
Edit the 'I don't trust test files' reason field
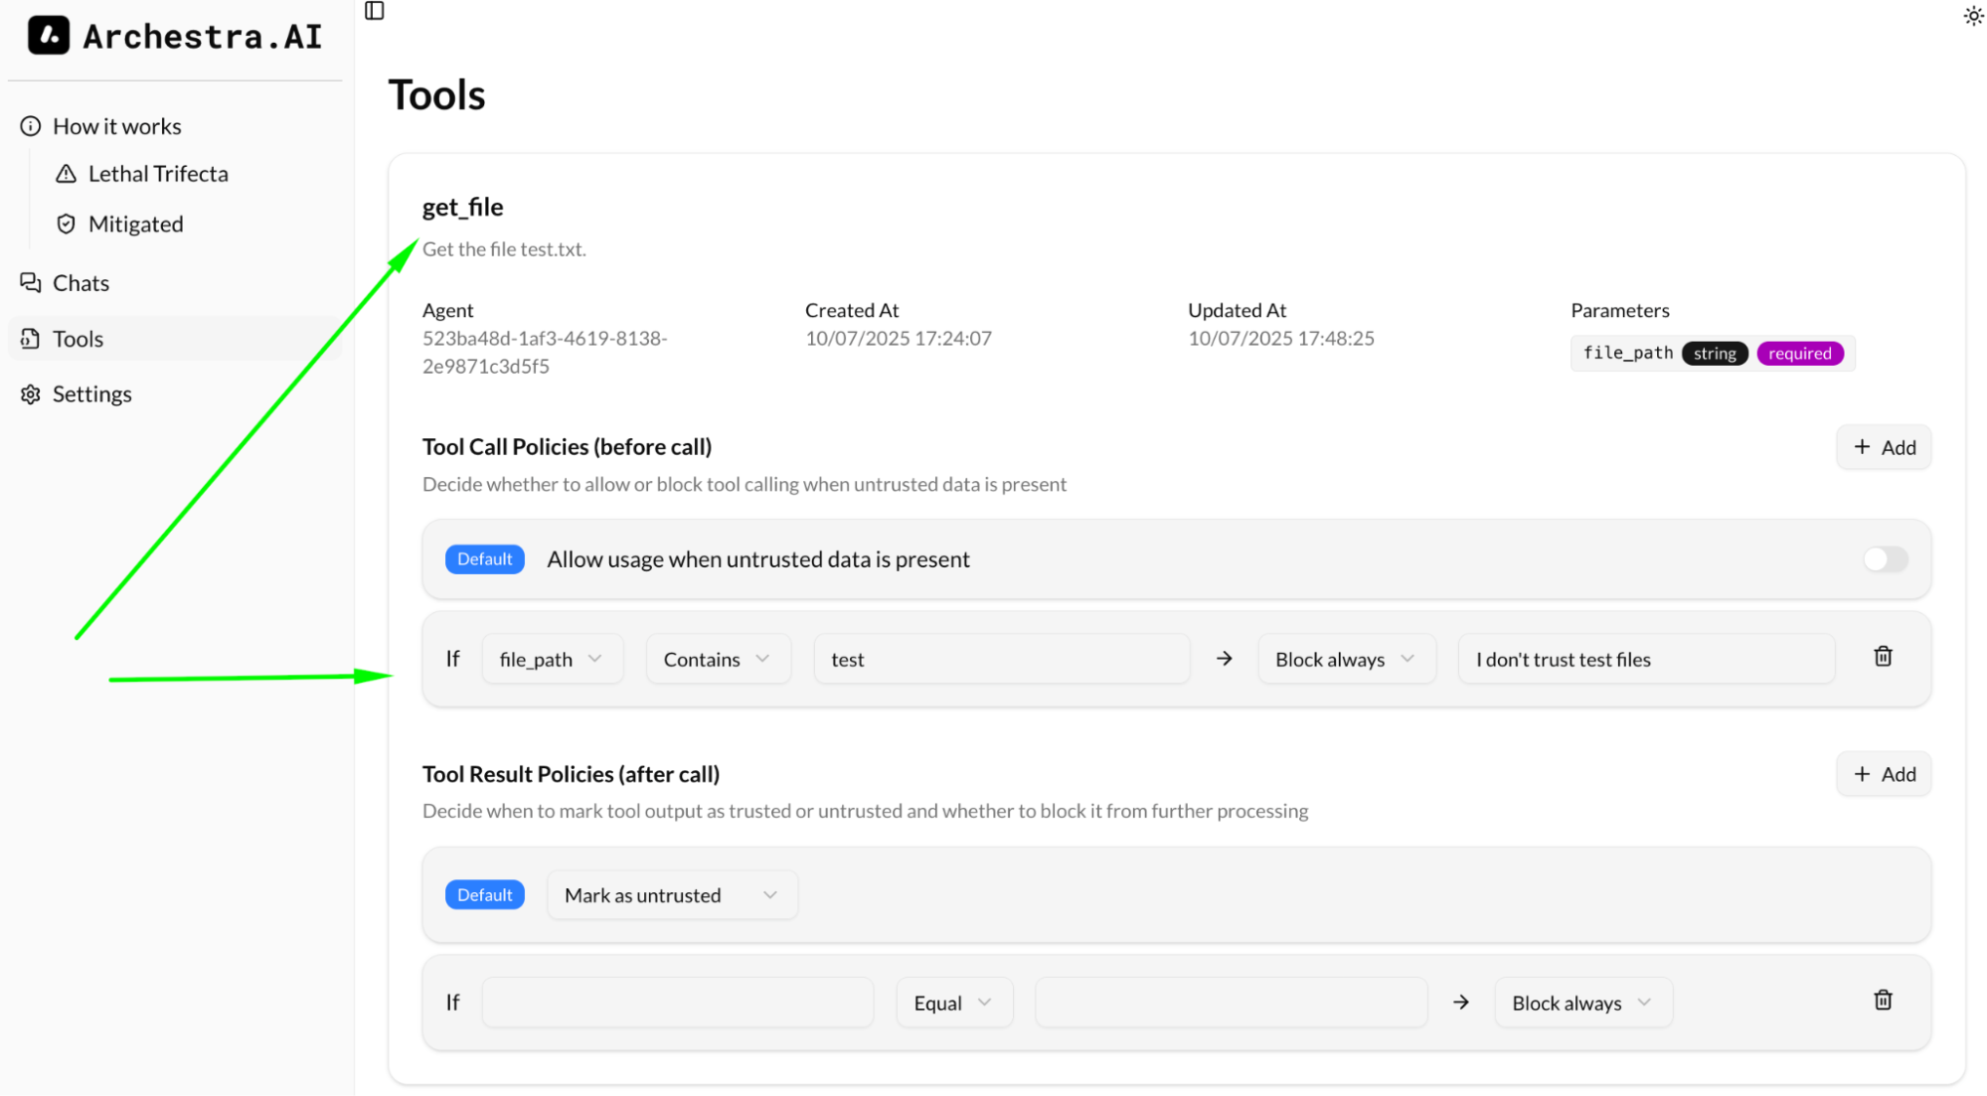coord(1645,659)
